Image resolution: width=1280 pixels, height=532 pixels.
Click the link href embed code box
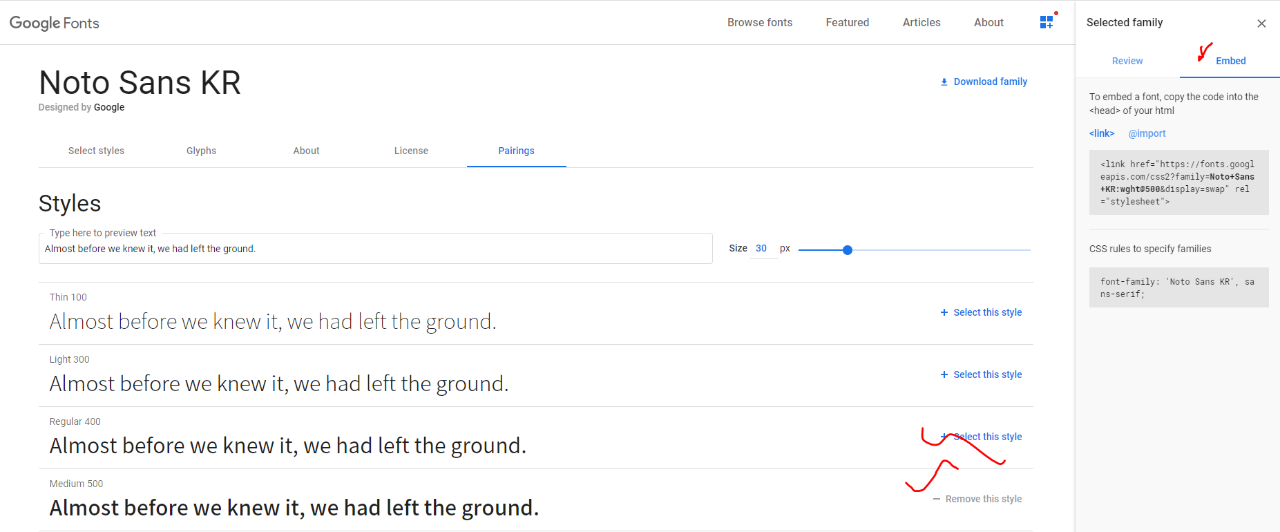(x=1178, y=182)
